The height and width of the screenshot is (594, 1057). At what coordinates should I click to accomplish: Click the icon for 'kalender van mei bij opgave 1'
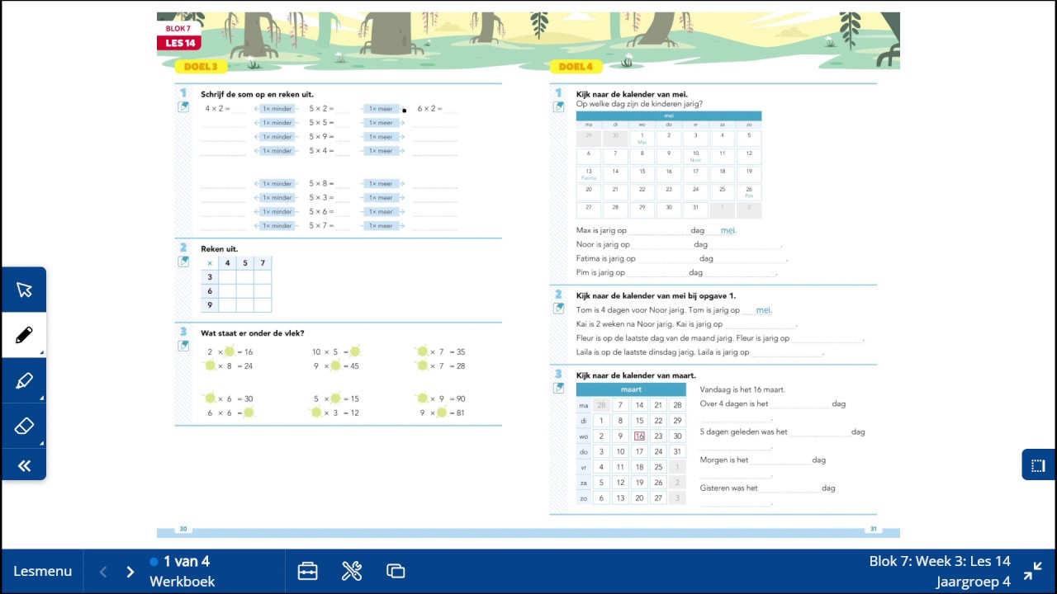[x=559, y=309]
